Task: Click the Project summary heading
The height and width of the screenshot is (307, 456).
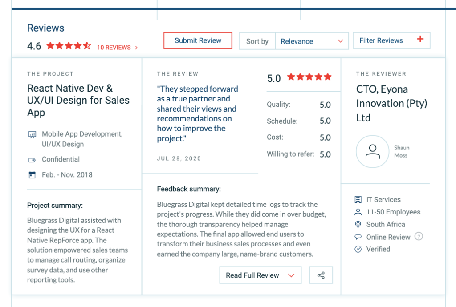Action: (x=55, y=206)
